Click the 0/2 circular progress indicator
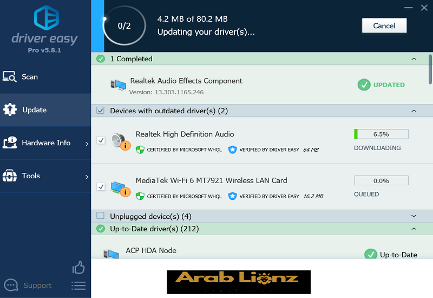Image resolution: width=433 pixels, height=298 pixels. [x=124, y=25]
